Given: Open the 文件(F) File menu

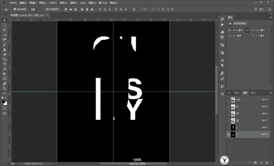Looking at the screenshot, I should (x=13, y=3).
